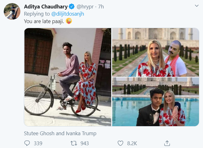Like the tweet with the heart icon
This screenshot has width=203, height=148.
120,143
